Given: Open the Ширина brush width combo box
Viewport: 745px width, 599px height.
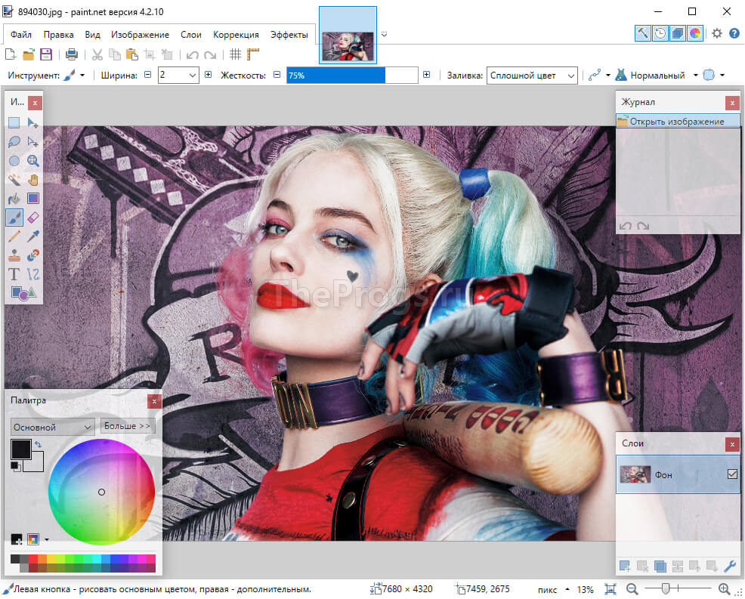Looking at the screenshot, I should click(x=178, y=75).
